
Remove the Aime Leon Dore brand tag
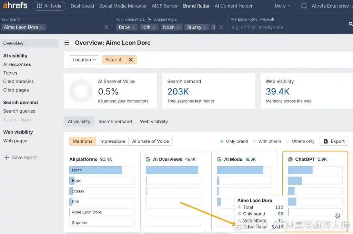tap(41, 27)
